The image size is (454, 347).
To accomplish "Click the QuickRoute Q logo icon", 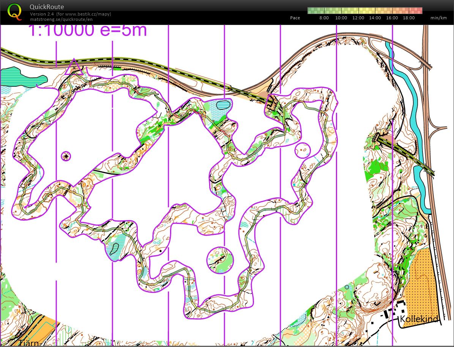I will click(15, 11).
